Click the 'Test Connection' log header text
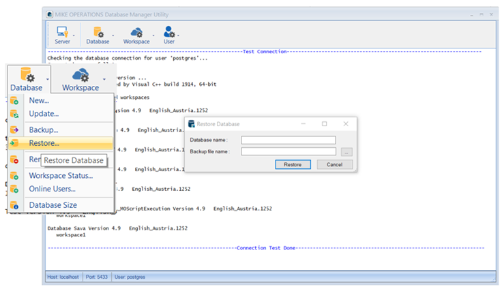This screenshot has height=289, width=502. pos(265,52)
